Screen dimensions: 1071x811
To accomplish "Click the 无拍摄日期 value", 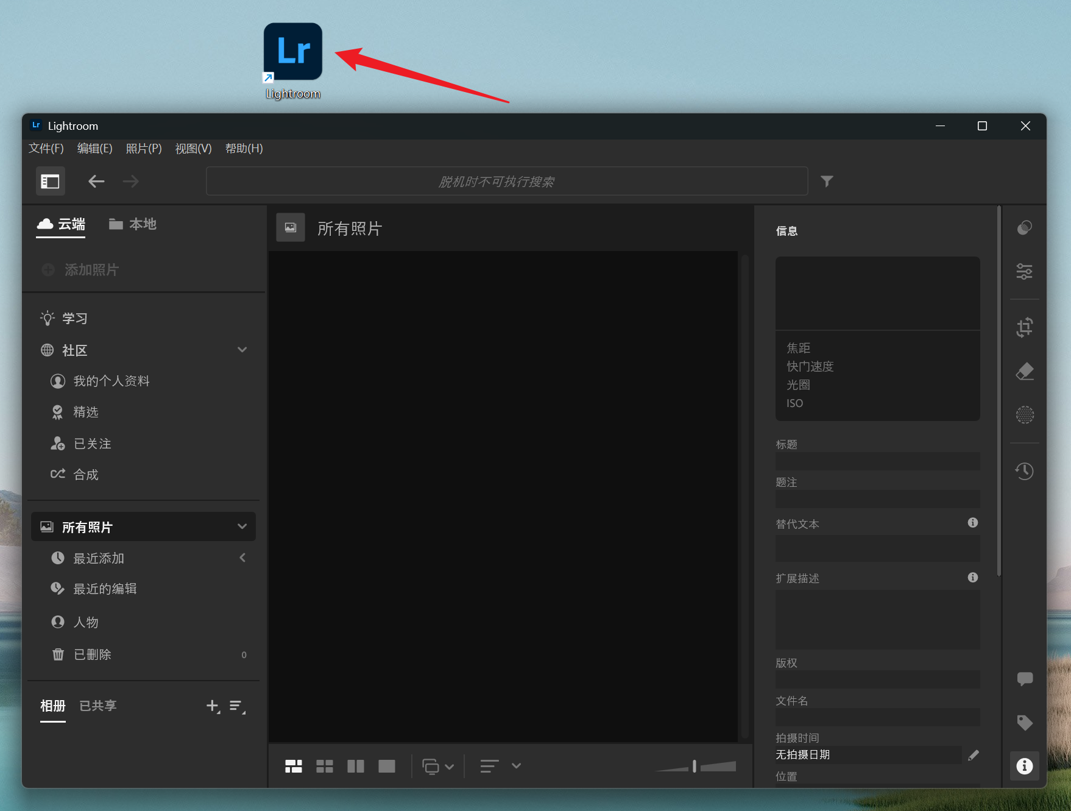I will pos(803,754).
